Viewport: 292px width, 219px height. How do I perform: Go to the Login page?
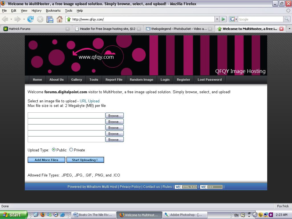[x=165, y=80]
